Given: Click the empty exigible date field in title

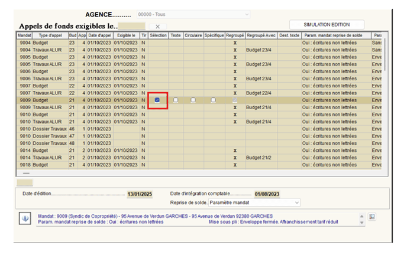Looking at the screenshot, I should coord(131,27).
